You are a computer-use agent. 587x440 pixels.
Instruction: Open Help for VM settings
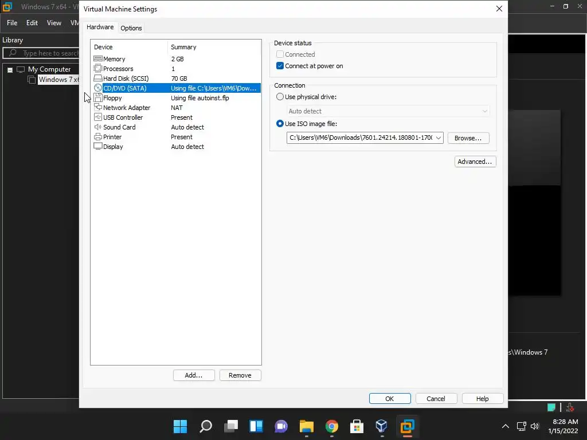coord(483,399)
